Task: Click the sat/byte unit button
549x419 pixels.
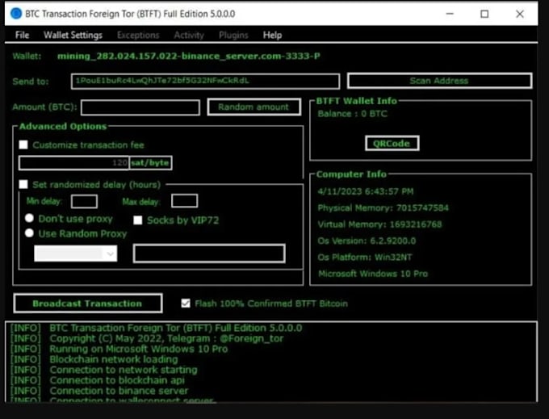Action: pyautogui.click(x=150, y=163)
